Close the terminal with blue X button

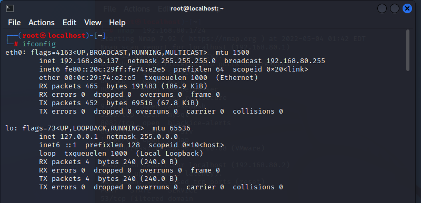tap(407, 8)
